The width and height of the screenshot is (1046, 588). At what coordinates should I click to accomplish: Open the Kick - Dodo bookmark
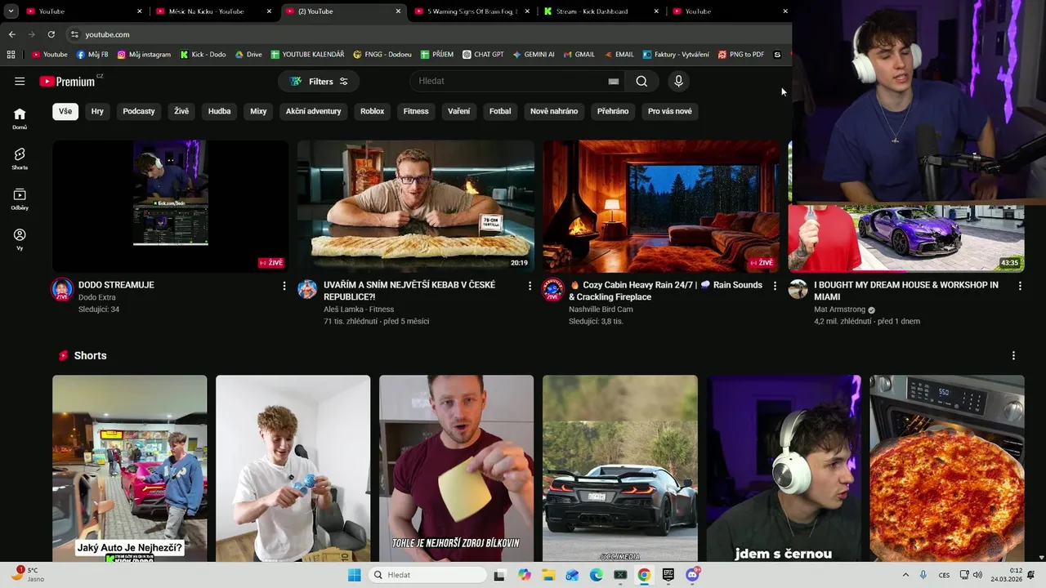pyautogui.click(x=203, y=55)
